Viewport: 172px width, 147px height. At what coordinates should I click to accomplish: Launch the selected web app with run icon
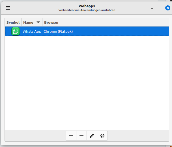[x=102, y=136]
